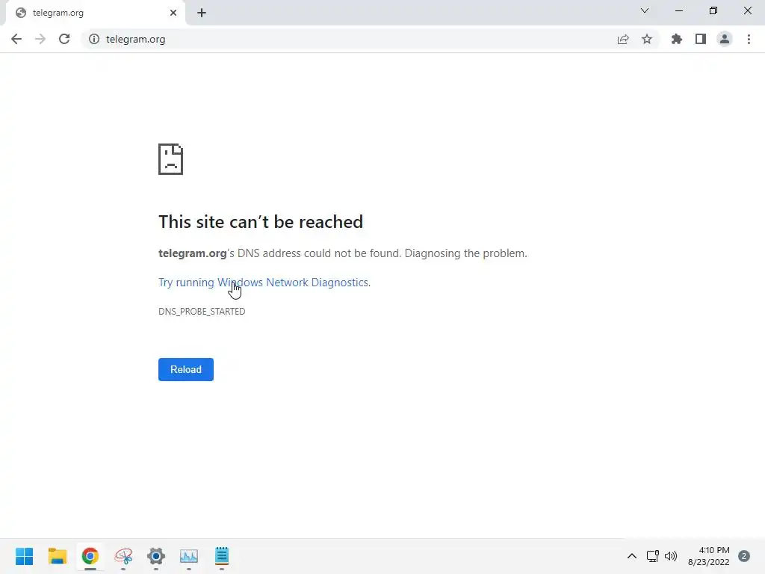
Task: Open the Extensions puzzle icon
Action: pos(676,39)
